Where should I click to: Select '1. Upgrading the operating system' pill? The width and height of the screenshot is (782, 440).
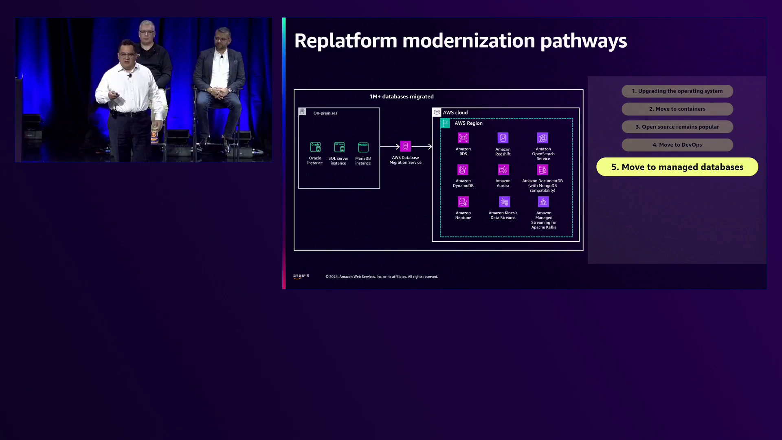click(x=677, y=91)
